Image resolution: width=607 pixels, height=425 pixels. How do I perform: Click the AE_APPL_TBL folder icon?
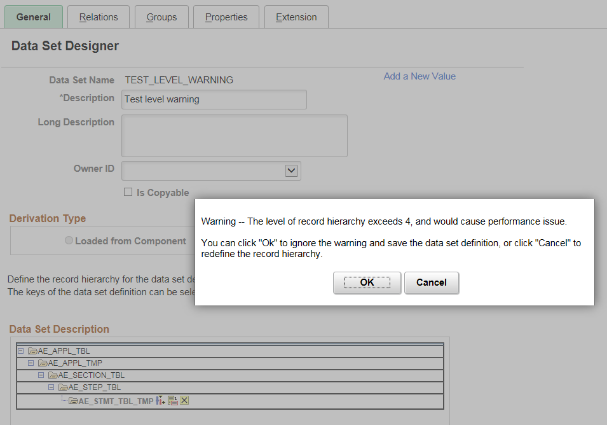click(x=32, y=351)
